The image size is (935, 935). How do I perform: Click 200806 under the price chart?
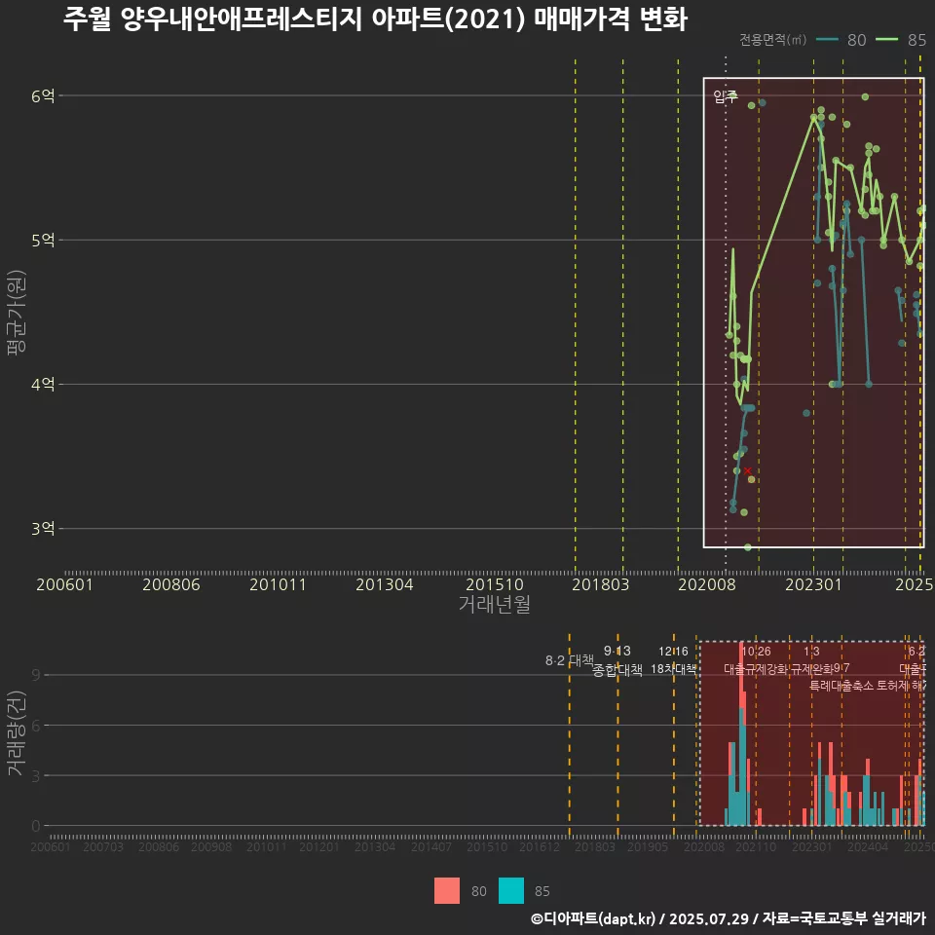pyautogui.click(x=171, y=584)
